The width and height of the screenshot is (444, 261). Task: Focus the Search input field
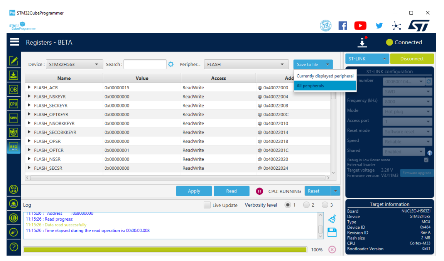click(145, 64)
